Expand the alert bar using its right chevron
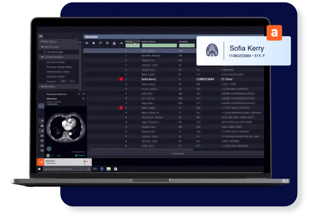309x218 pixels. 90,162
